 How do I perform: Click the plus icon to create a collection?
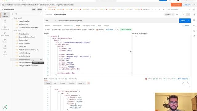pos(12,14)
